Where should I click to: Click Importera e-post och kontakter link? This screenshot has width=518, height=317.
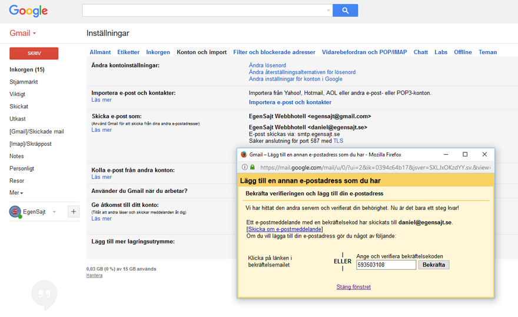coord(290,102)
